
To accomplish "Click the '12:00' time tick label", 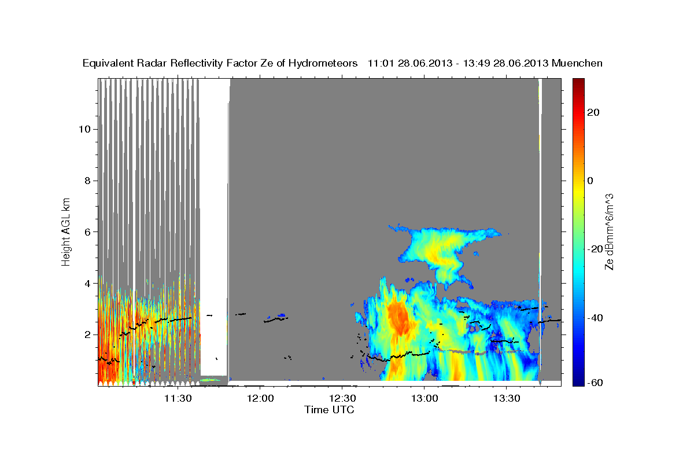I will pyautogui.click(x=260, y=399).
